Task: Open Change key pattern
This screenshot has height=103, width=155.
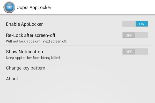Action: coord(77,68)
